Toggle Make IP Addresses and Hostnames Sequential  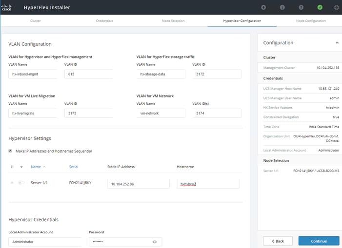coord(10,151)
